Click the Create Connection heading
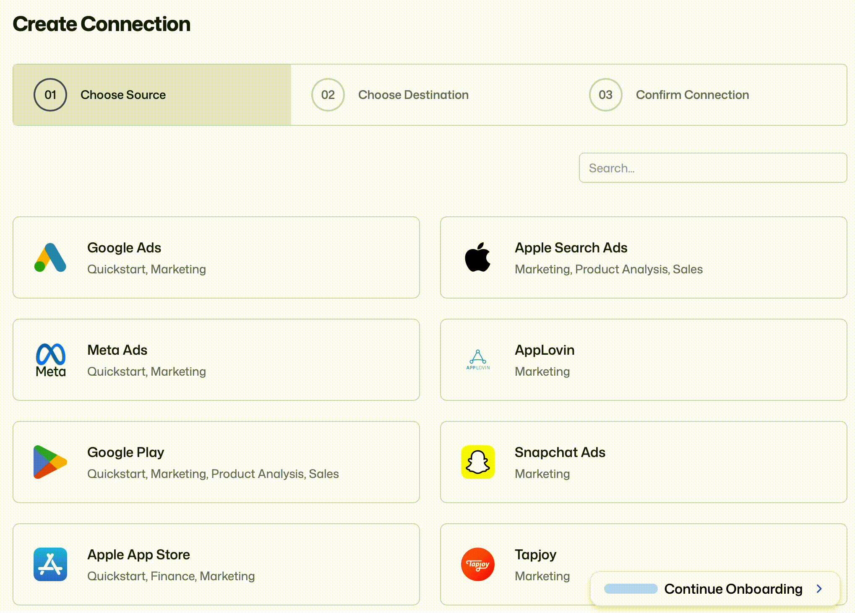The height and width of the screenshot is (613, 855). click(x=102, y=24)
